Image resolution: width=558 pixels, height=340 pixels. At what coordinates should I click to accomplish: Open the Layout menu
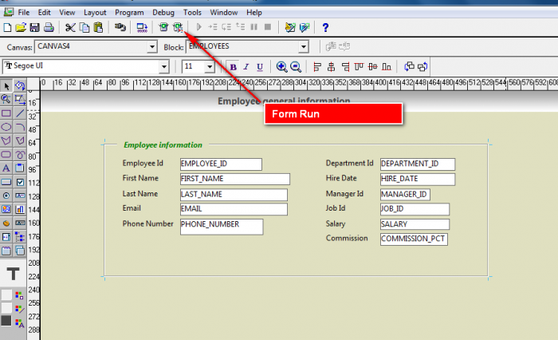(95, 13)
